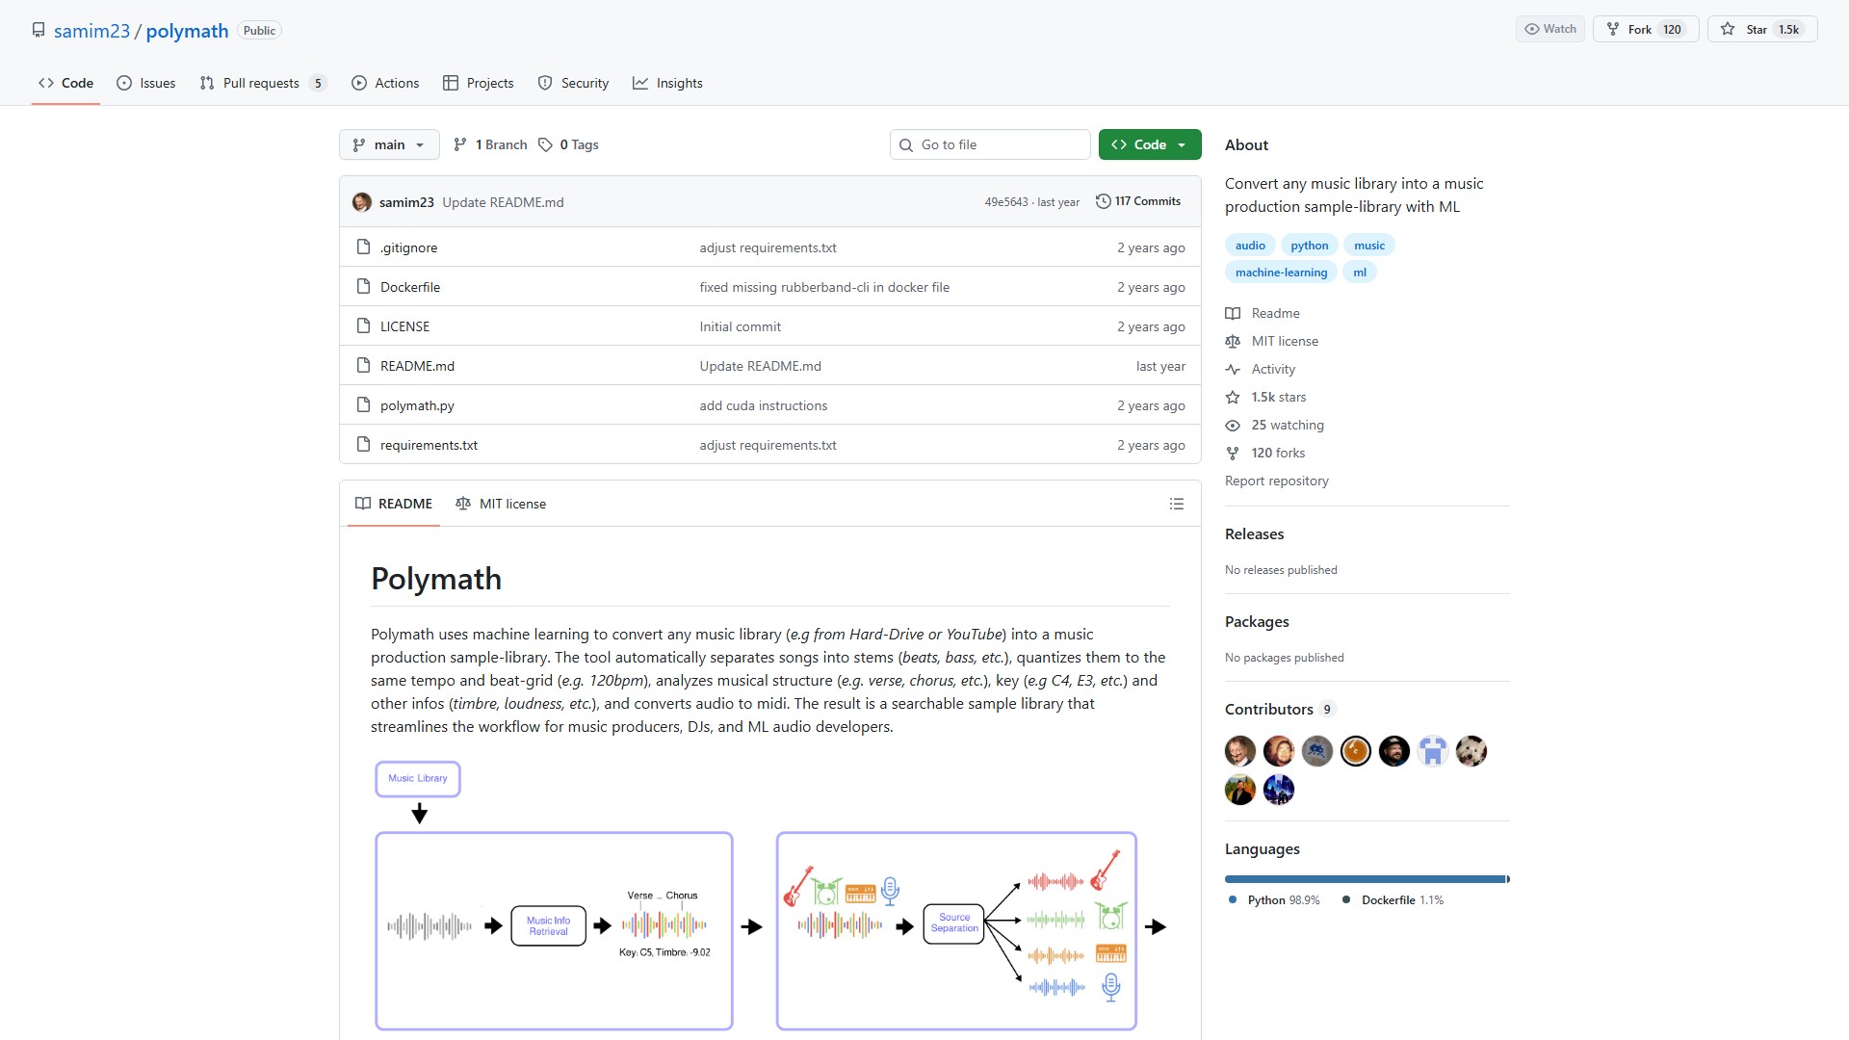
Task: Expand the green Code dropdown
Action: click(x=1150, y=144)
